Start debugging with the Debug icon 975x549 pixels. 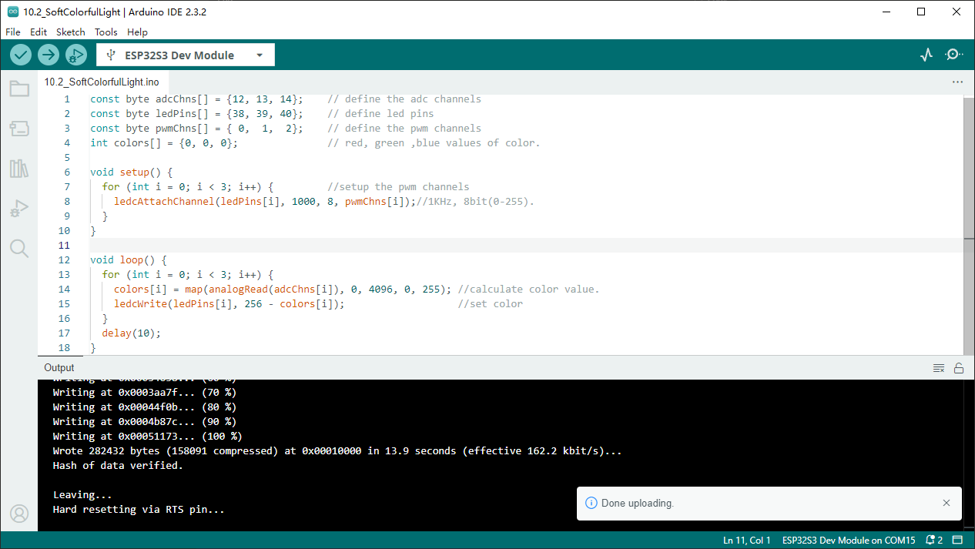pyautogui.click(x=75, y=55)
